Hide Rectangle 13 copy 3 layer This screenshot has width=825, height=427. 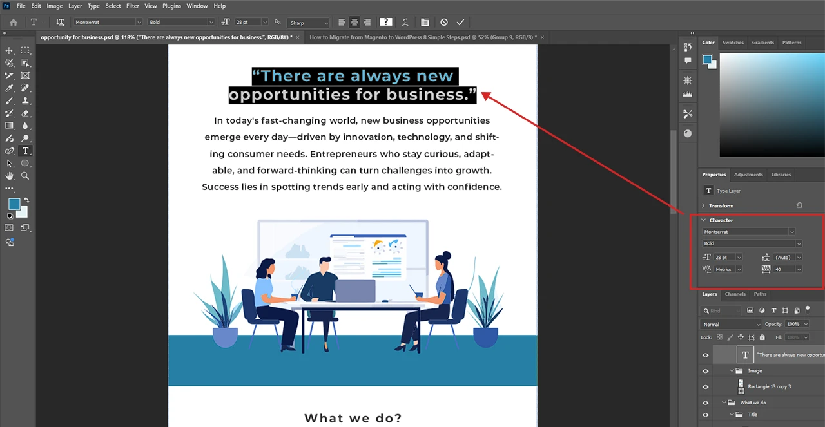pyautogui.click(x=705, y=386)
